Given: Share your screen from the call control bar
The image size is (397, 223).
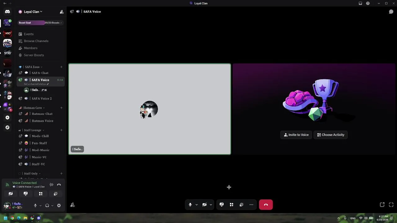Looking at the screenshot, I should [222, 205].
